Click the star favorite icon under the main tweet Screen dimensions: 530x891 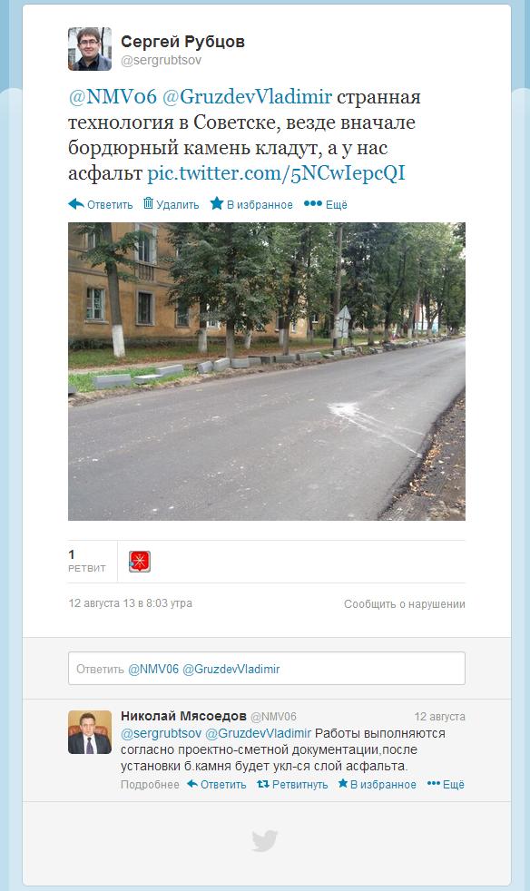coord(217,203)
